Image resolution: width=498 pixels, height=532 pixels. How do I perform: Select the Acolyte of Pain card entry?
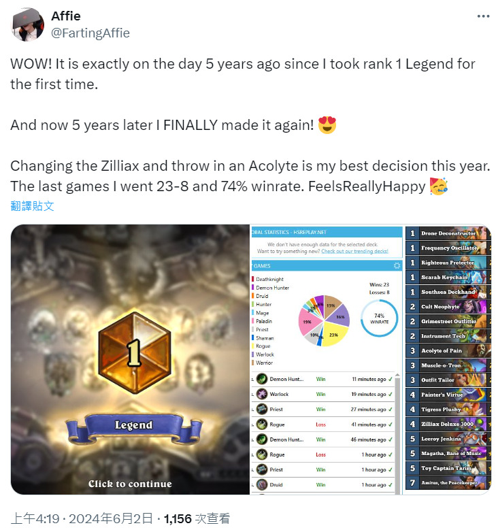448,350
